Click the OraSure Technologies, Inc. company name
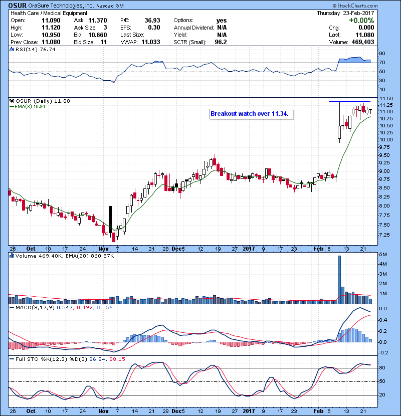Viewport: 401px width, 416px height. tap(61, 6)
